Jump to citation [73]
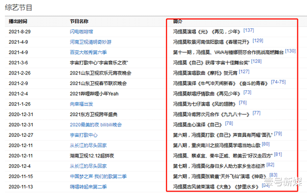 point(248,93)
